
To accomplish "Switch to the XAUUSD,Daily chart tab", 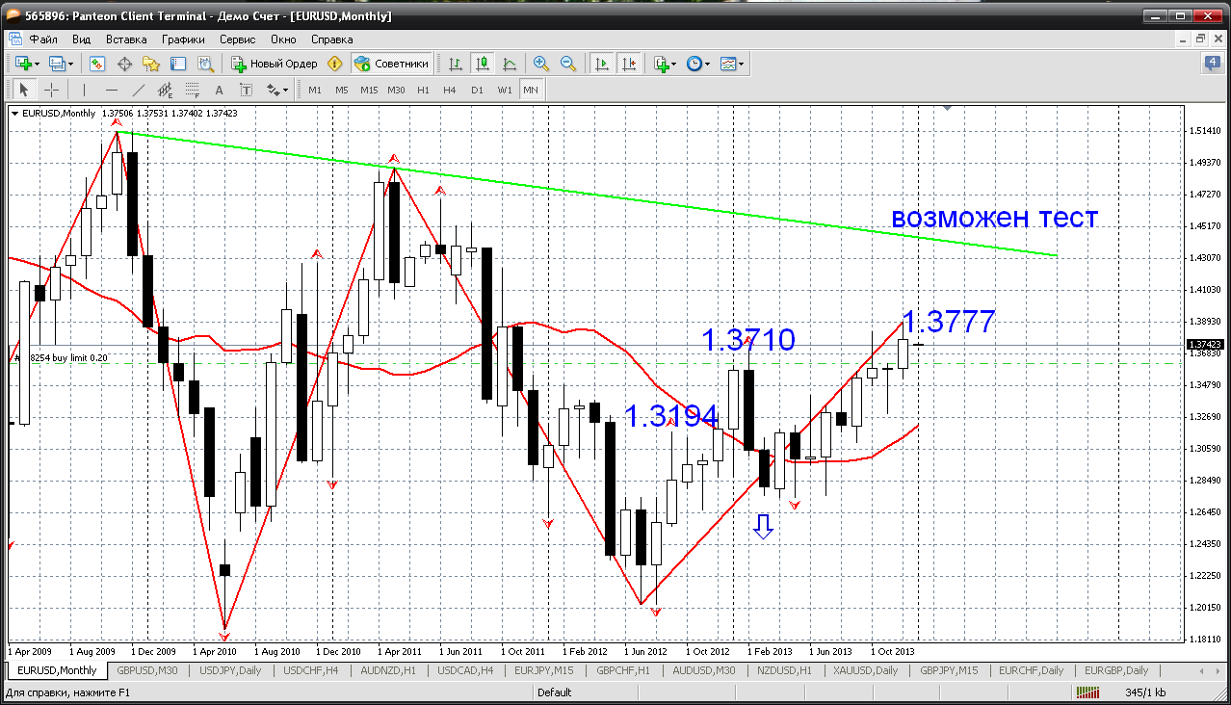I will (x=866, y=670).
